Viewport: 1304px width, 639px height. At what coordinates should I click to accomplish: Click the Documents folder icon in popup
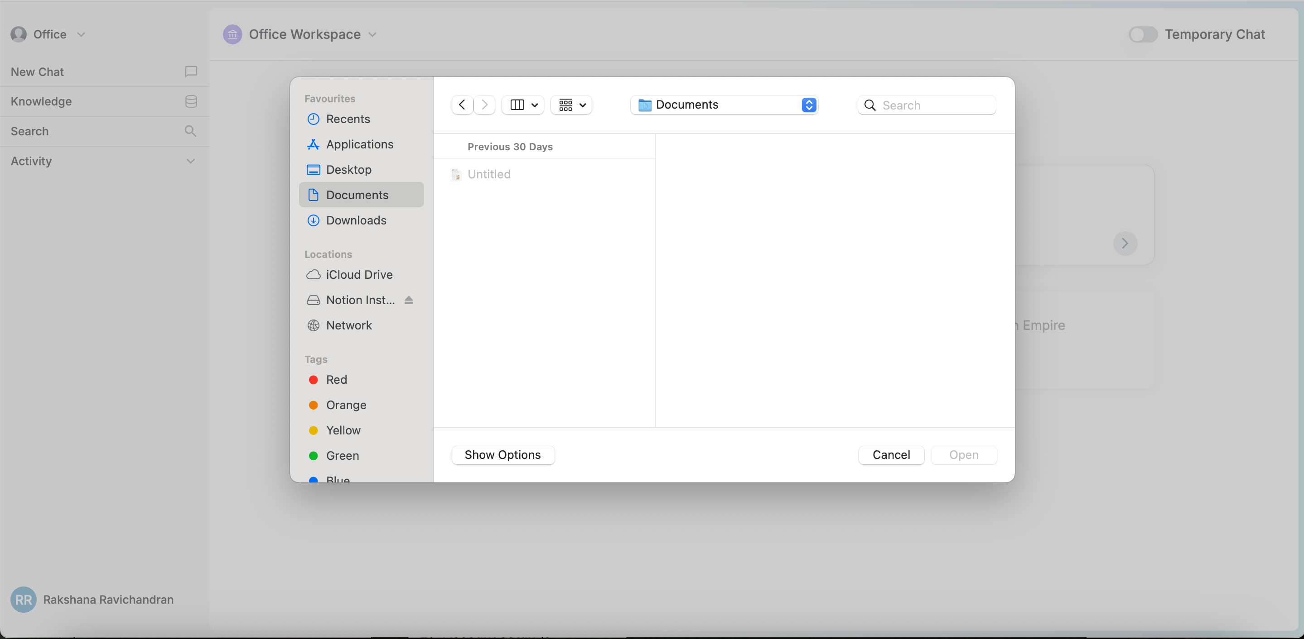(x=644, y=105)
